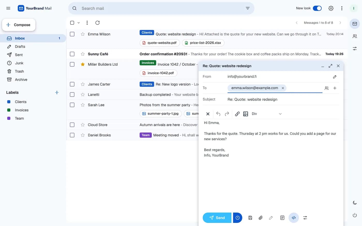362x226 pixels.
Task: Toggle the HTML source code editor button
Action: (294, 218)
